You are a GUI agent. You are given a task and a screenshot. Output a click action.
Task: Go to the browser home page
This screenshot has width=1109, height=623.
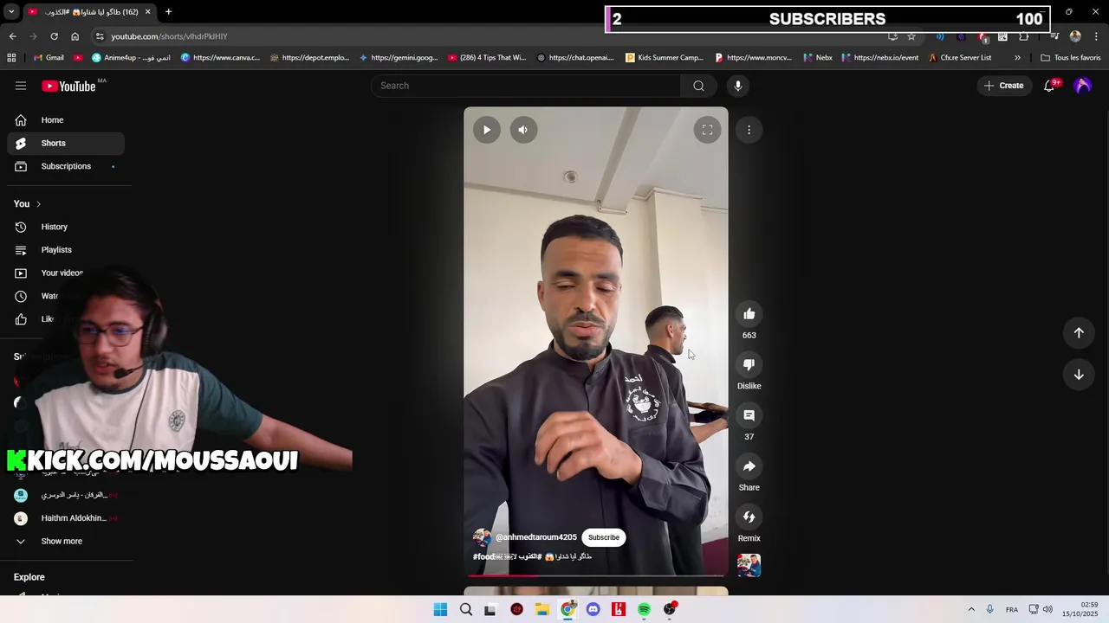point(75,36)
